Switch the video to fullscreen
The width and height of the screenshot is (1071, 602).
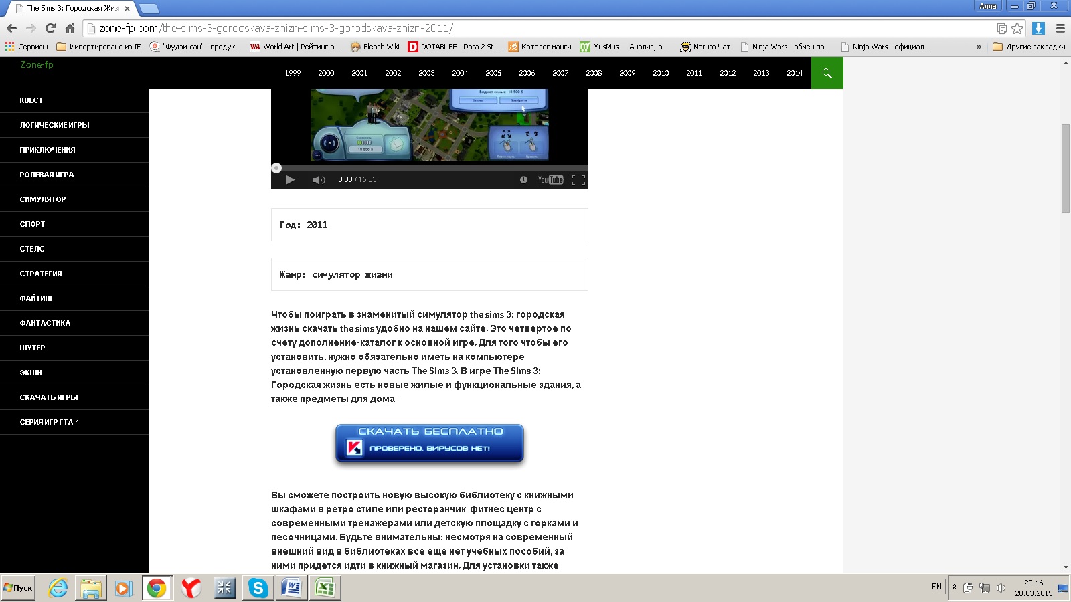[x=578, y=179]
